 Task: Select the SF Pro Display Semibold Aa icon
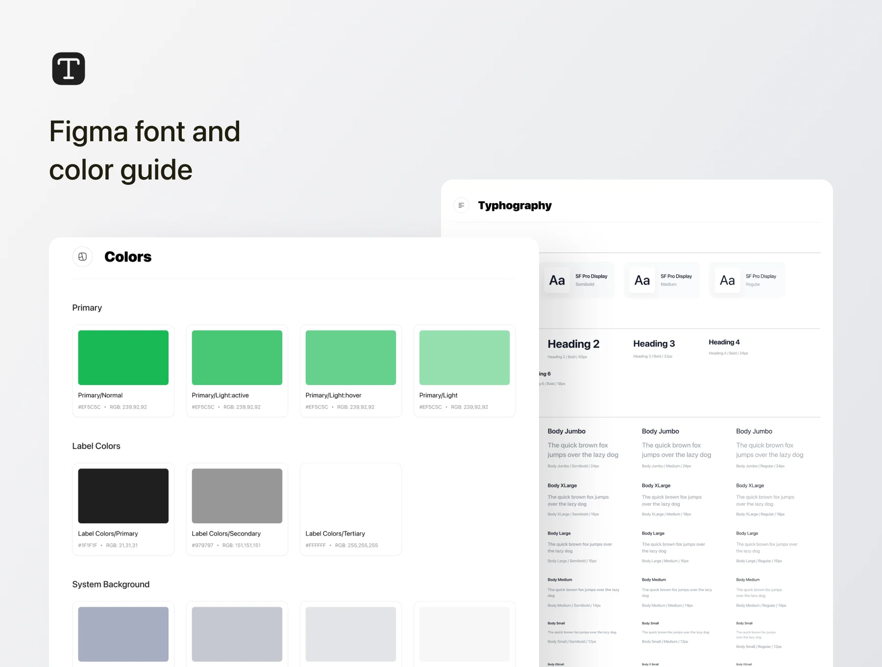pyautogui.click(x=556, y=280)
